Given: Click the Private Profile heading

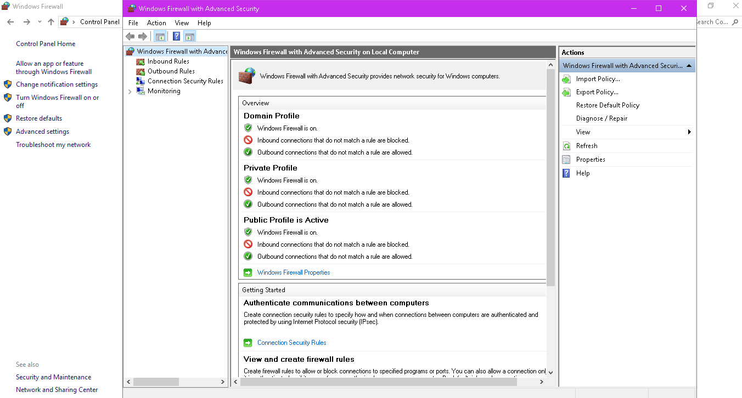Looking at the screenshot, I should (271, 168).
